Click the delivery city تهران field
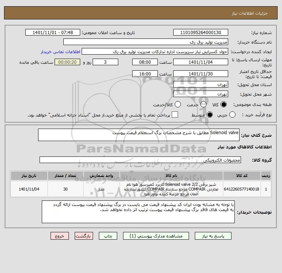 point(201,94)
